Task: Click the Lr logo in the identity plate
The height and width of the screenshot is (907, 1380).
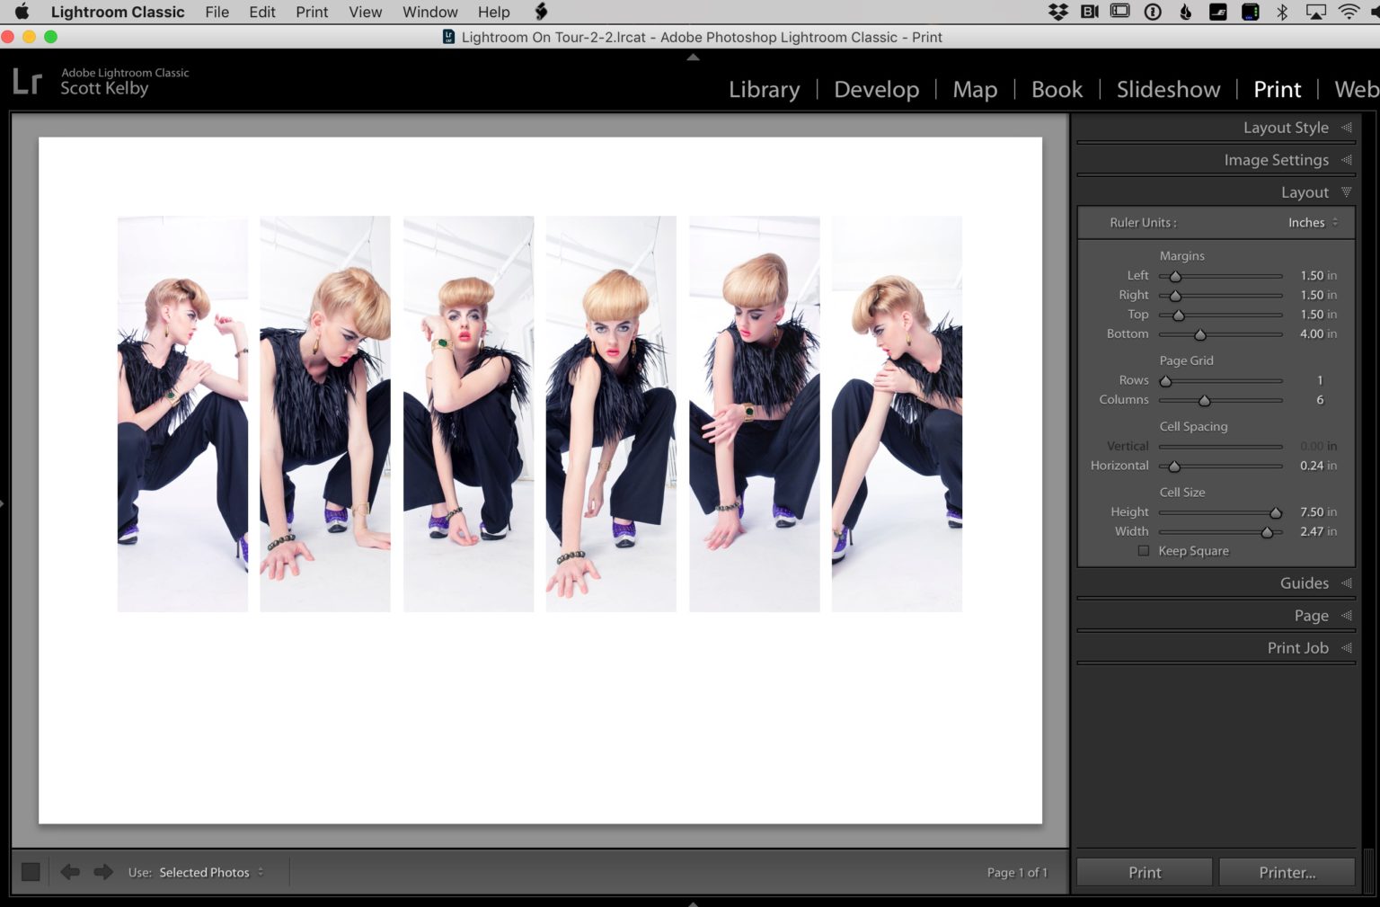Action: (x=27, y=80)
